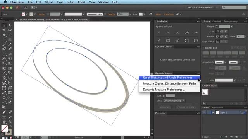Select the Projecting Cap stroke icon
Screen dimensions: 248x139
226,31
